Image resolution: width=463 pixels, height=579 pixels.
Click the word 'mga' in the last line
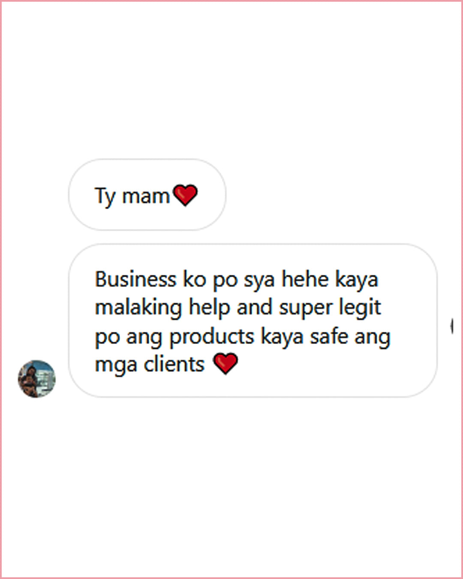point(116,366)
